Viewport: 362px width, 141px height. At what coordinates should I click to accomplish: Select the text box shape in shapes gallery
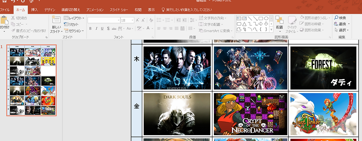pos(239,18)
